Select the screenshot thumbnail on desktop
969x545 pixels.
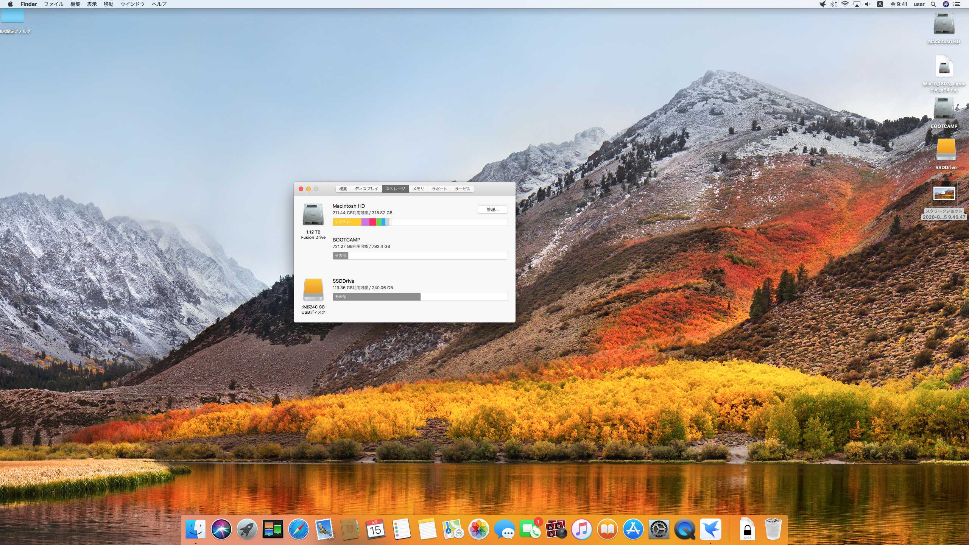pos(944,193)
